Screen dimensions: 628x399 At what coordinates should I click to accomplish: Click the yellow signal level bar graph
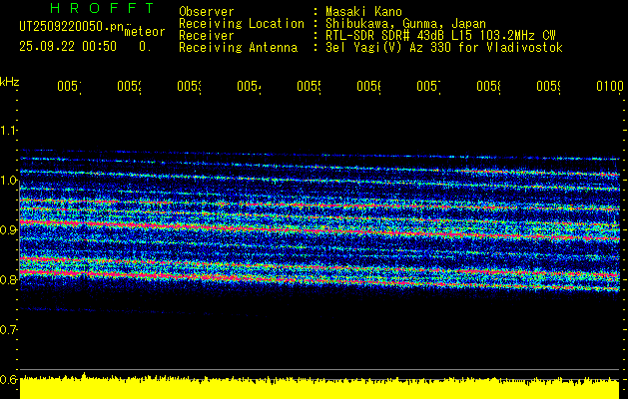[x=319, y=387]
